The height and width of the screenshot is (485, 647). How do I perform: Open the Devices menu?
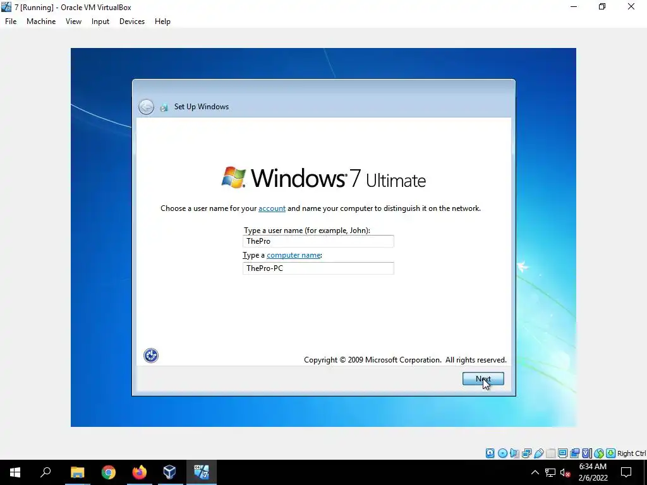(132, 21)
